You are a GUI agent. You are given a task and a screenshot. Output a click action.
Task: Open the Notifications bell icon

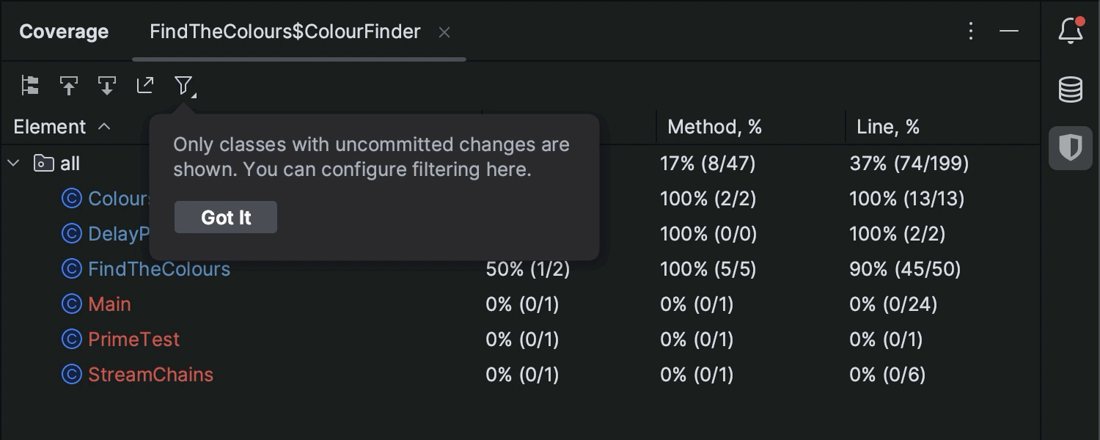click(1071, 31)
